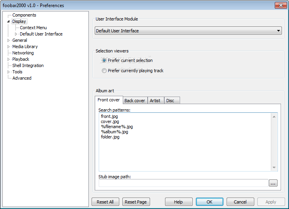This screenshot has width=289, height=209.
Task: Switch to the Front cover tab
Action: [109, 100]
